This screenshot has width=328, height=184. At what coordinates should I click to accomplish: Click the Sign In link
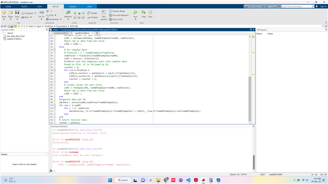coord(323,7)
